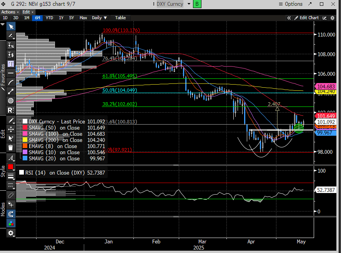Click the green B security button
Viewport: 341px width, 253px height.
(x=197, y=4)
